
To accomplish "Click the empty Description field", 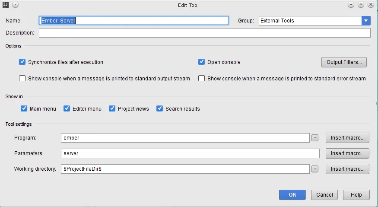I will click(205, 33).
